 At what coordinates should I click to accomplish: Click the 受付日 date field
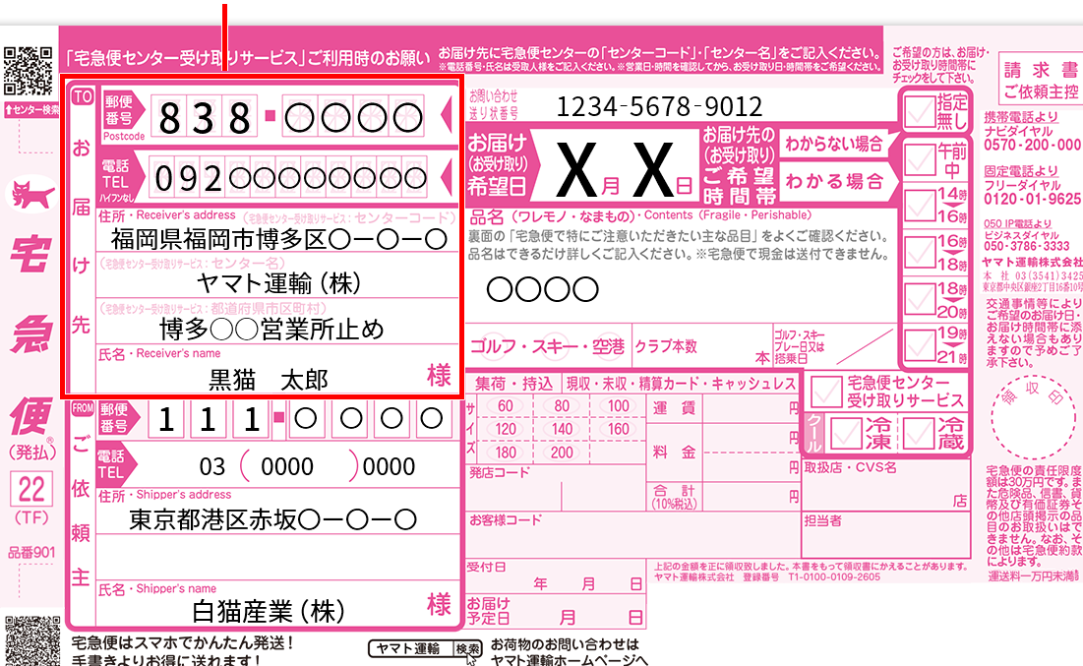556,576
